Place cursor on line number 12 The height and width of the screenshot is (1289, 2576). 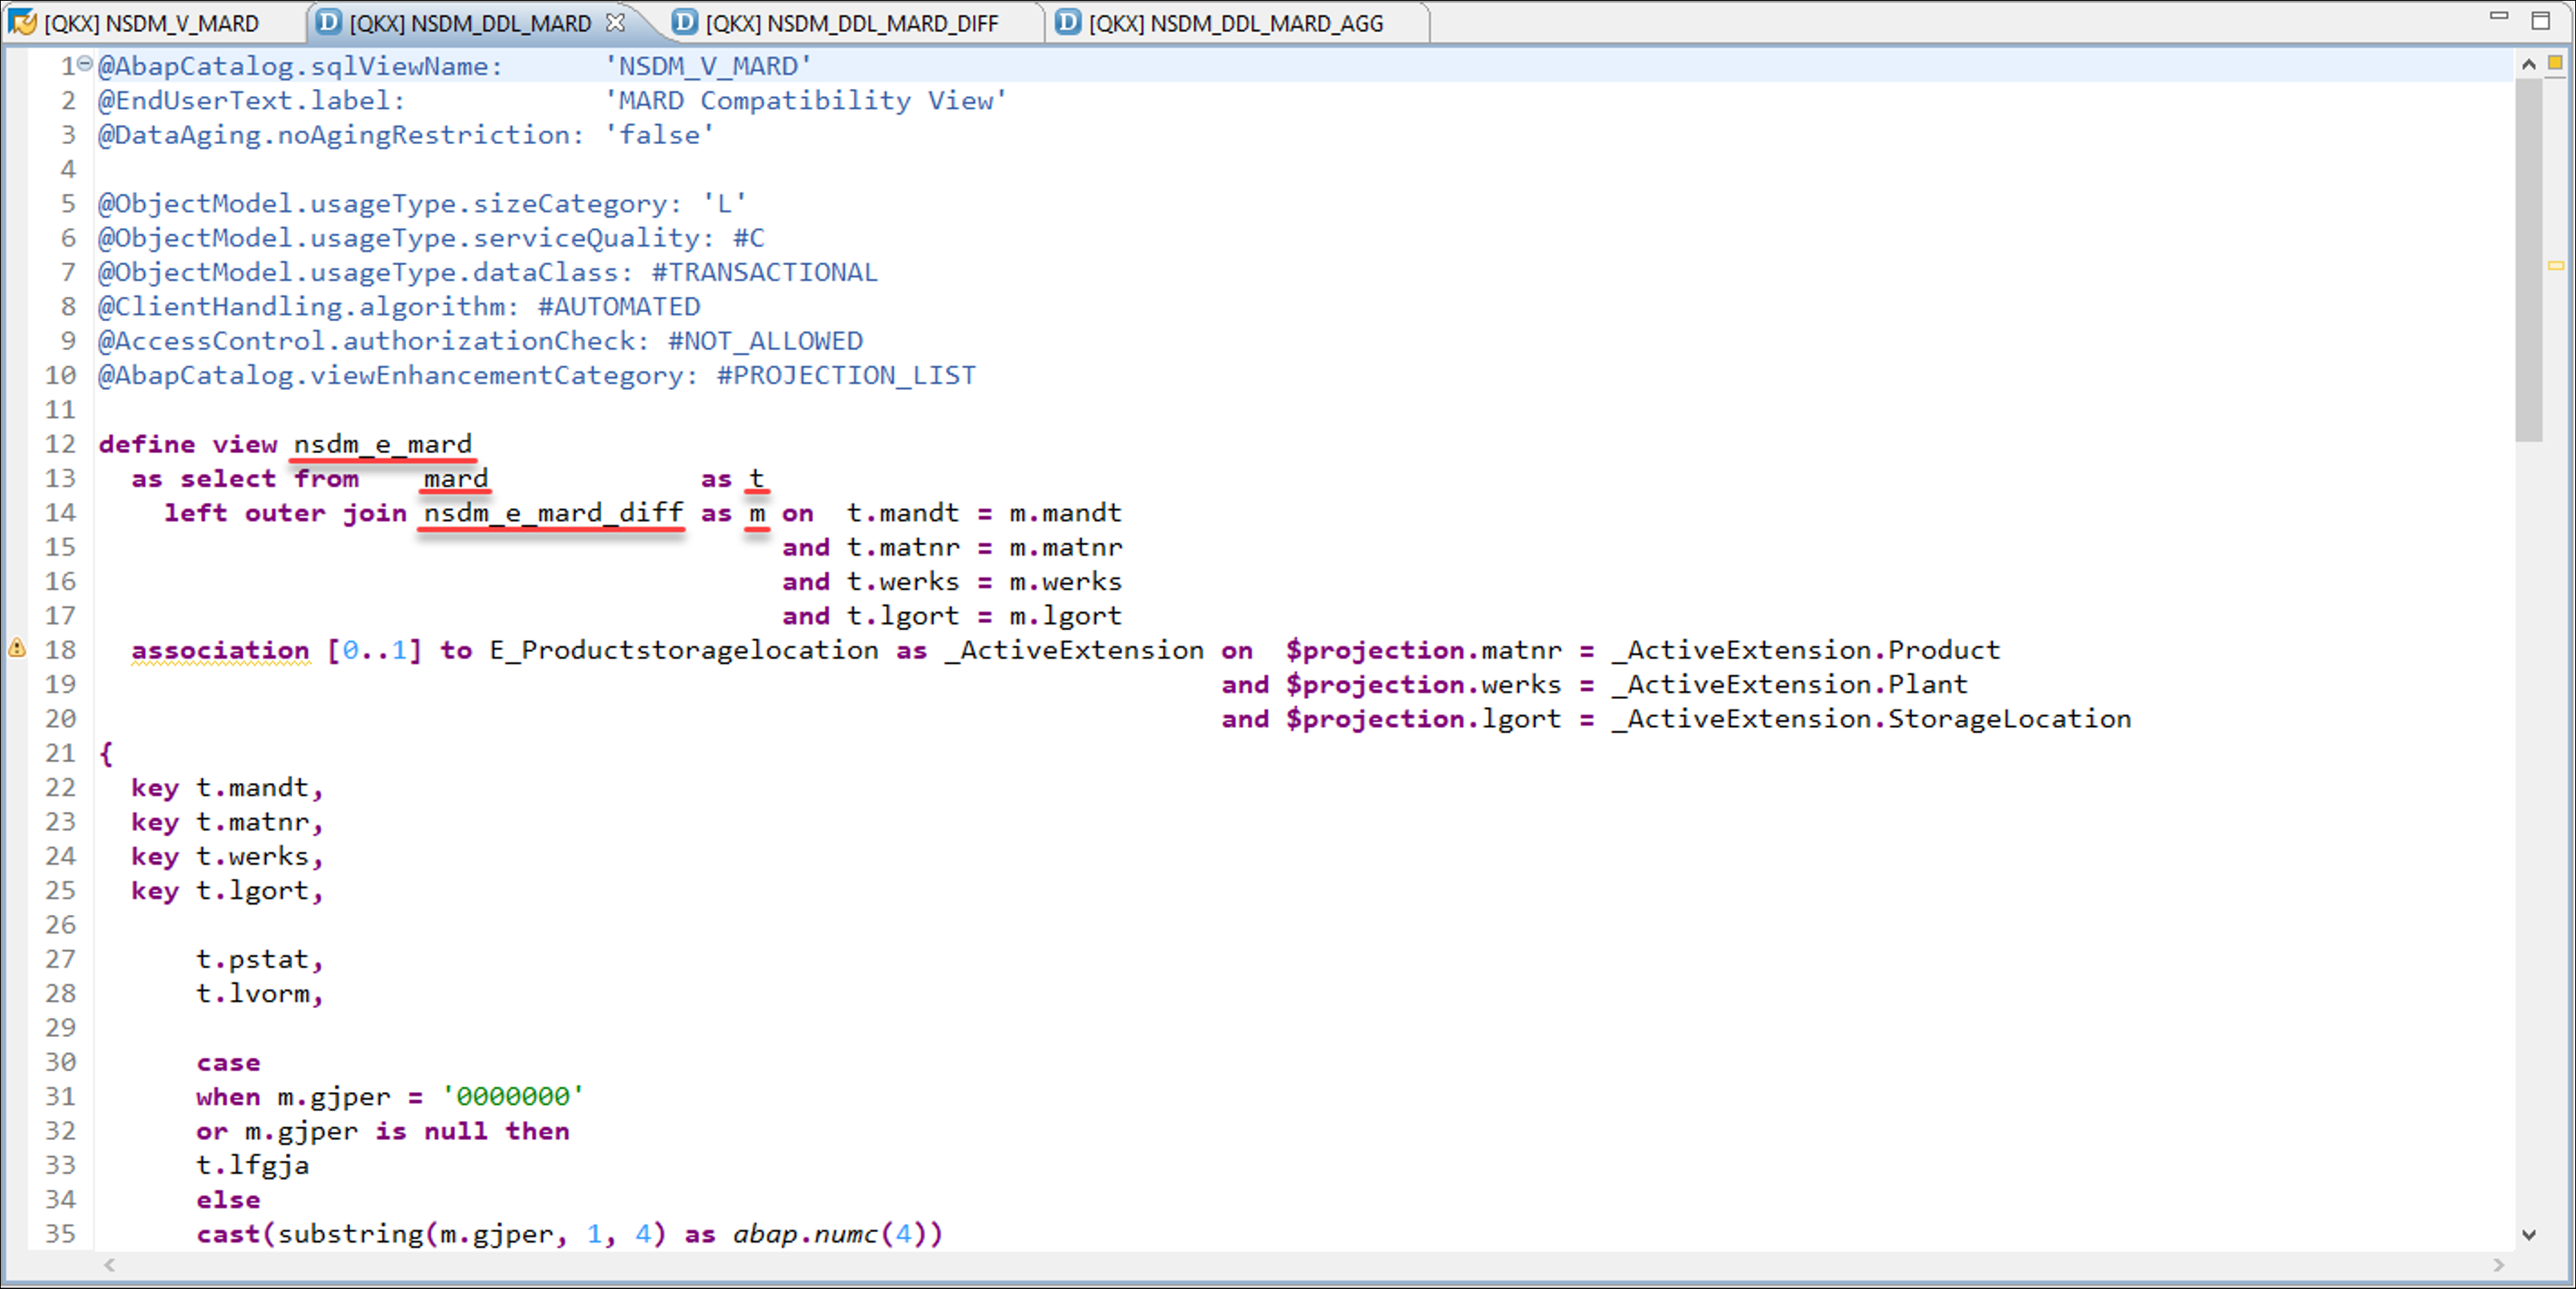tap(60, 444)
